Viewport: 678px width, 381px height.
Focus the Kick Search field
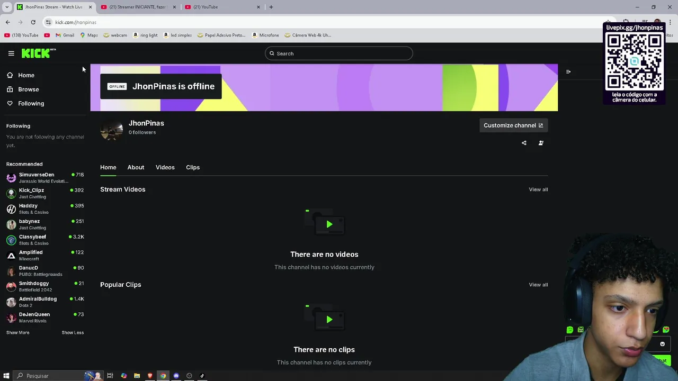pos(339,53)
